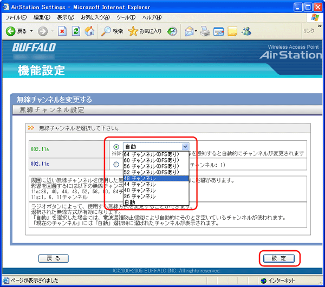Click the browser Back arrow button

[x=11, y=31]
